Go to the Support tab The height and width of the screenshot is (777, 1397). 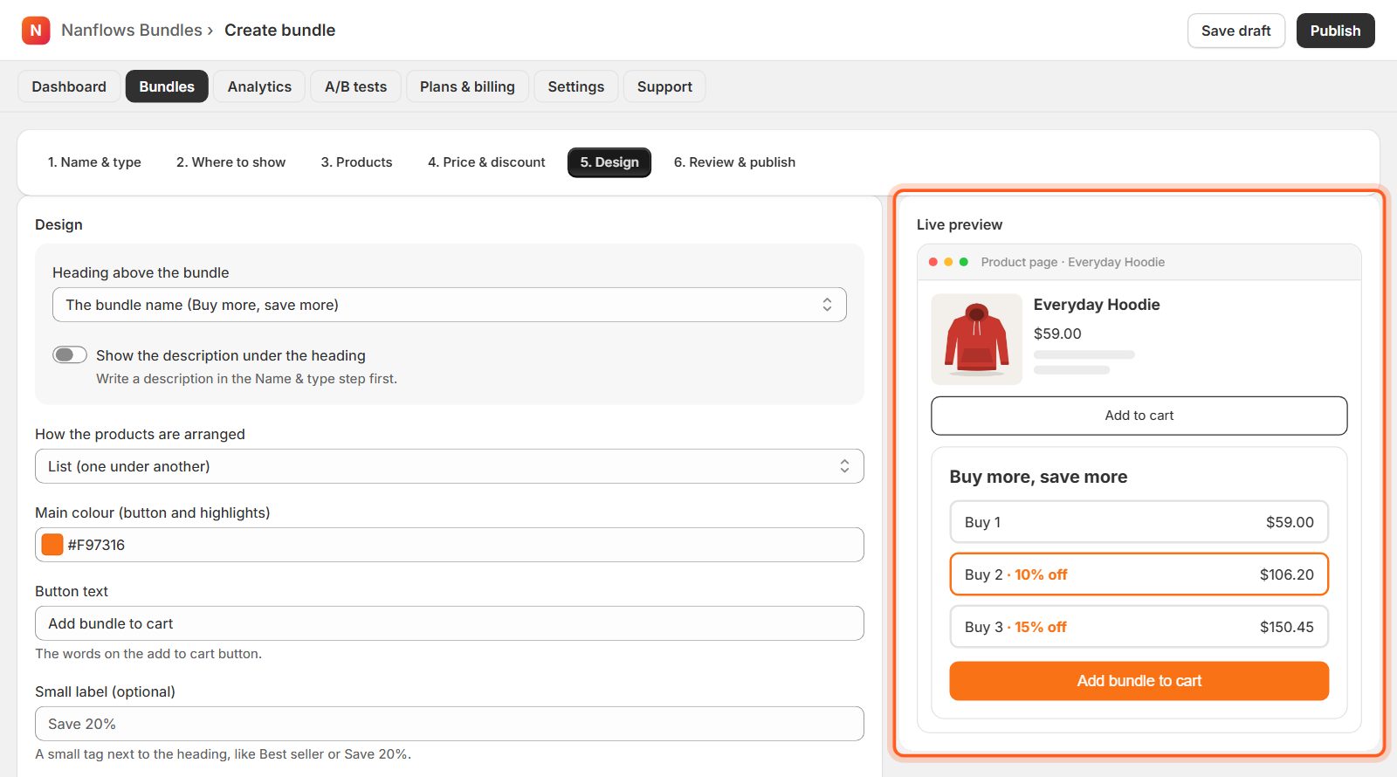(x=664, y=86)
